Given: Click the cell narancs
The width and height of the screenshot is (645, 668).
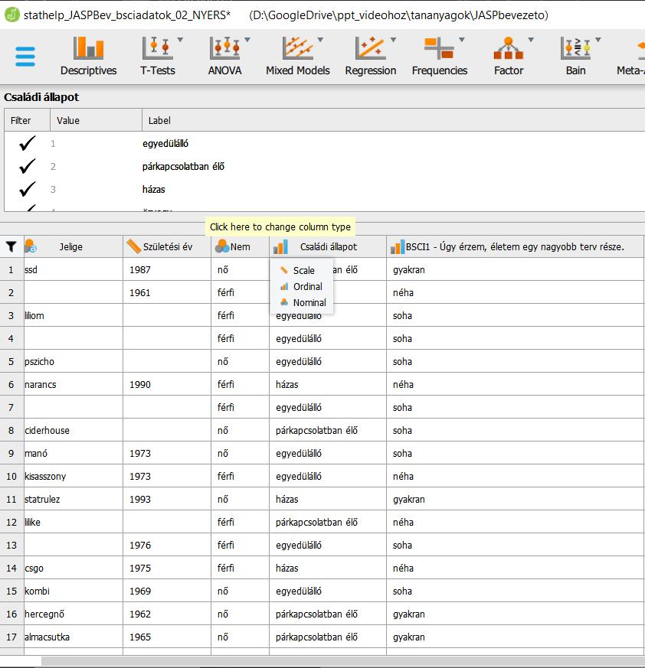Looking at the screenshot, I should (x=74, y=385).
